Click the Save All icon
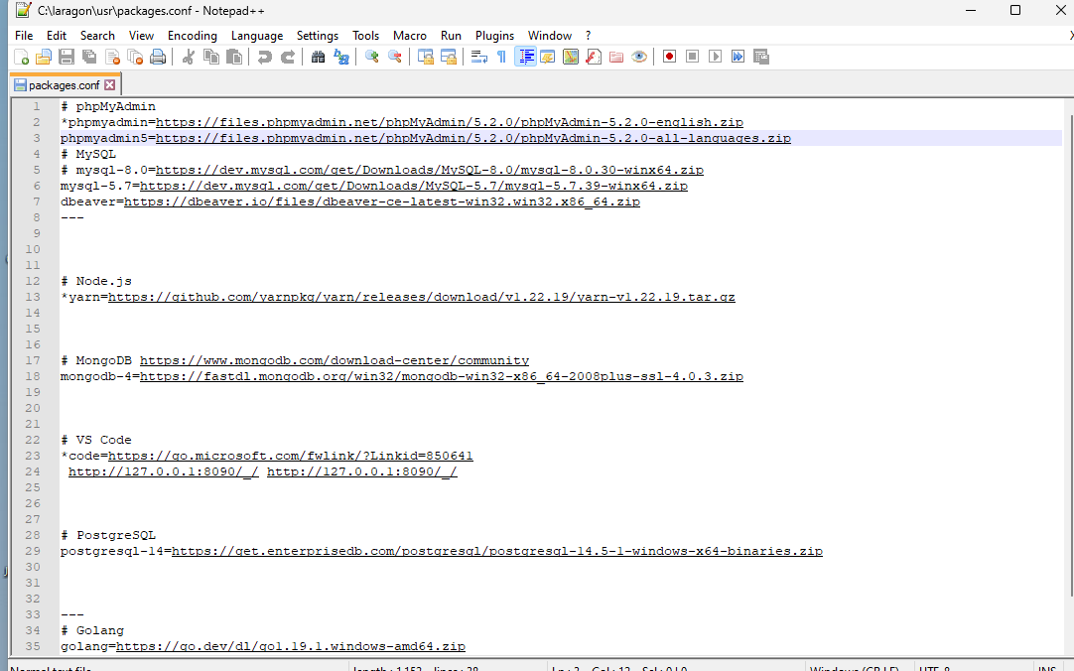 click(x=89, y=57)
